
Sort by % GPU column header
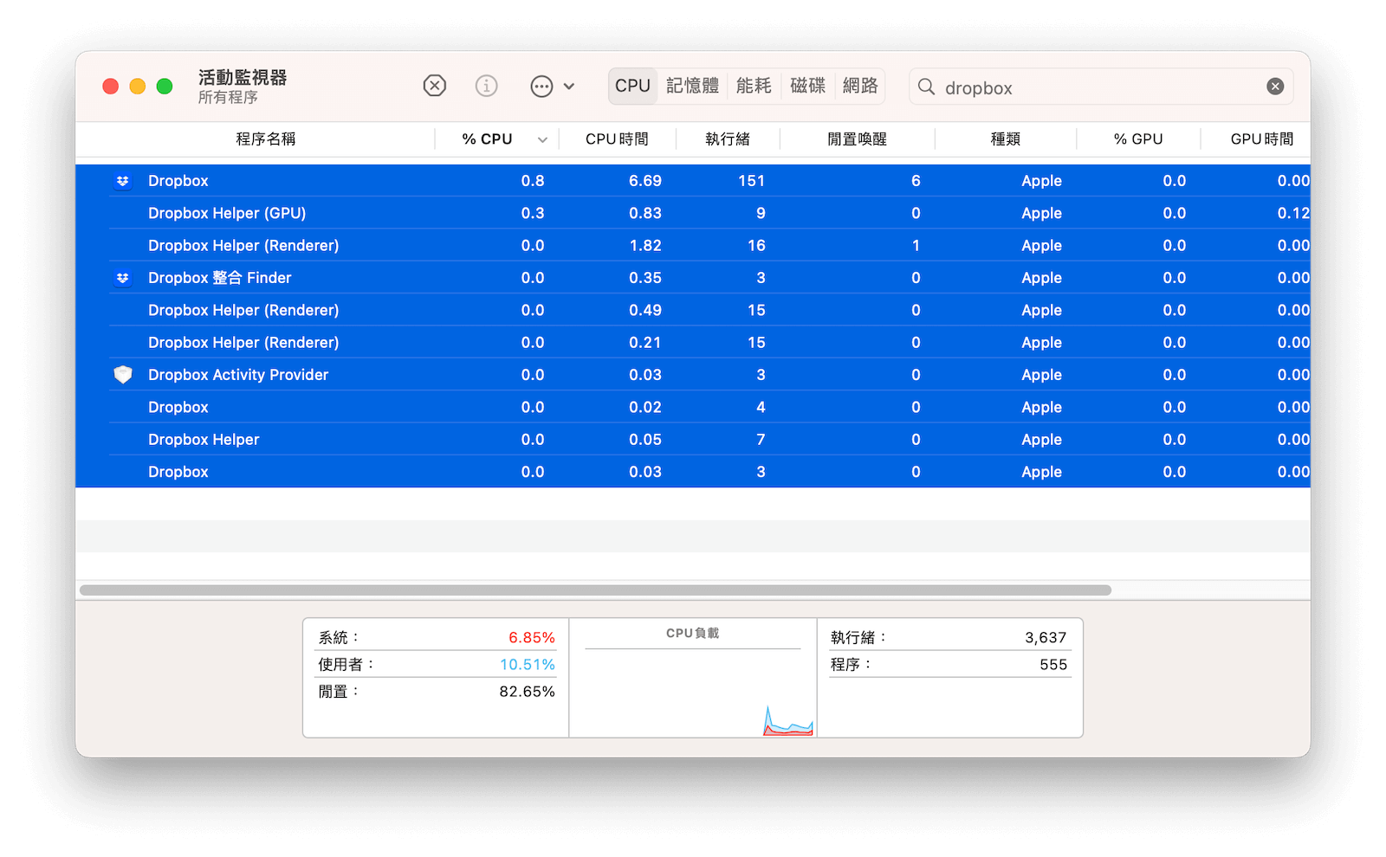1138,139
